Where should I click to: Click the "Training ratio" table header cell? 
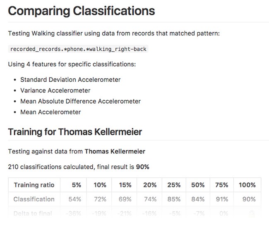tap(34, 185)
